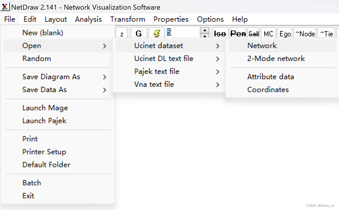
Task: Toggle the Pen pendants button
Action: pos(238,33)
